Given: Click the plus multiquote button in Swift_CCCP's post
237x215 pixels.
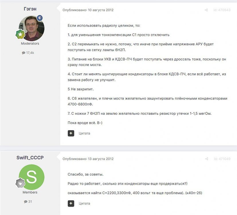Looking at the screenshot, I should point(71,204).
